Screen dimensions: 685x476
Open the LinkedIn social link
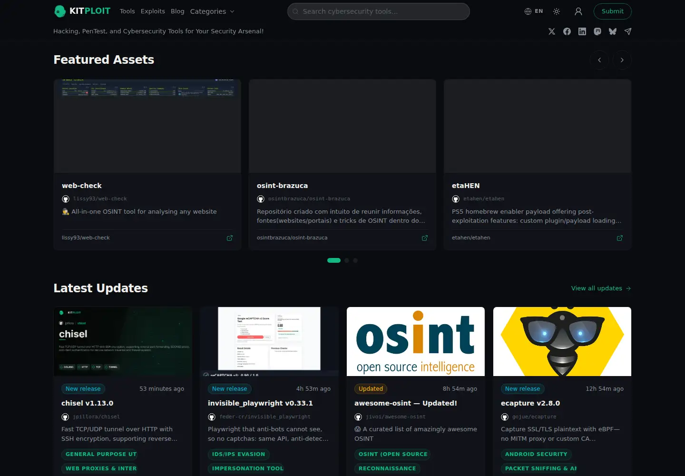pos(582,31)
